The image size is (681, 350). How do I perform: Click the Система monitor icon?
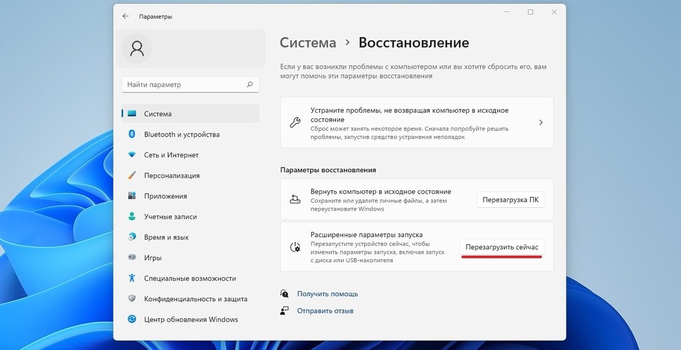[x=132, y=114]
